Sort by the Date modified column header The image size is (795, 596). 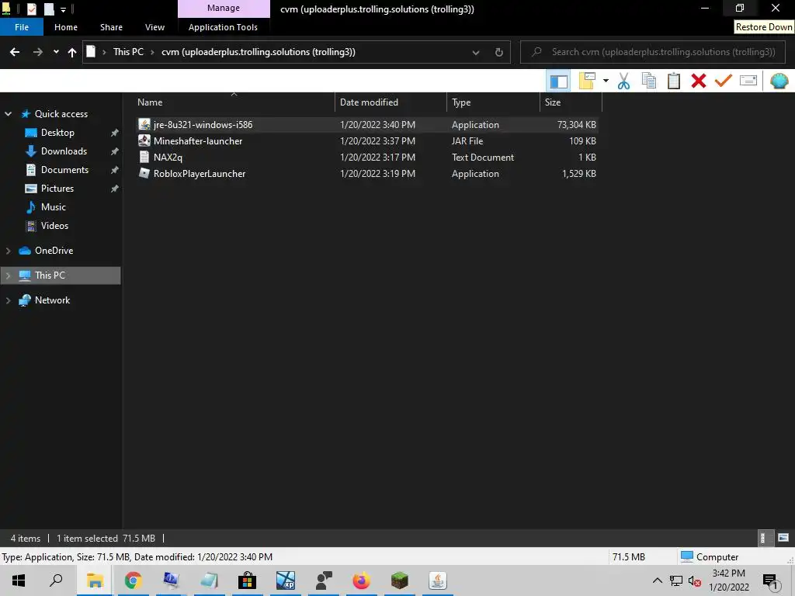click(x=391, y=102)
